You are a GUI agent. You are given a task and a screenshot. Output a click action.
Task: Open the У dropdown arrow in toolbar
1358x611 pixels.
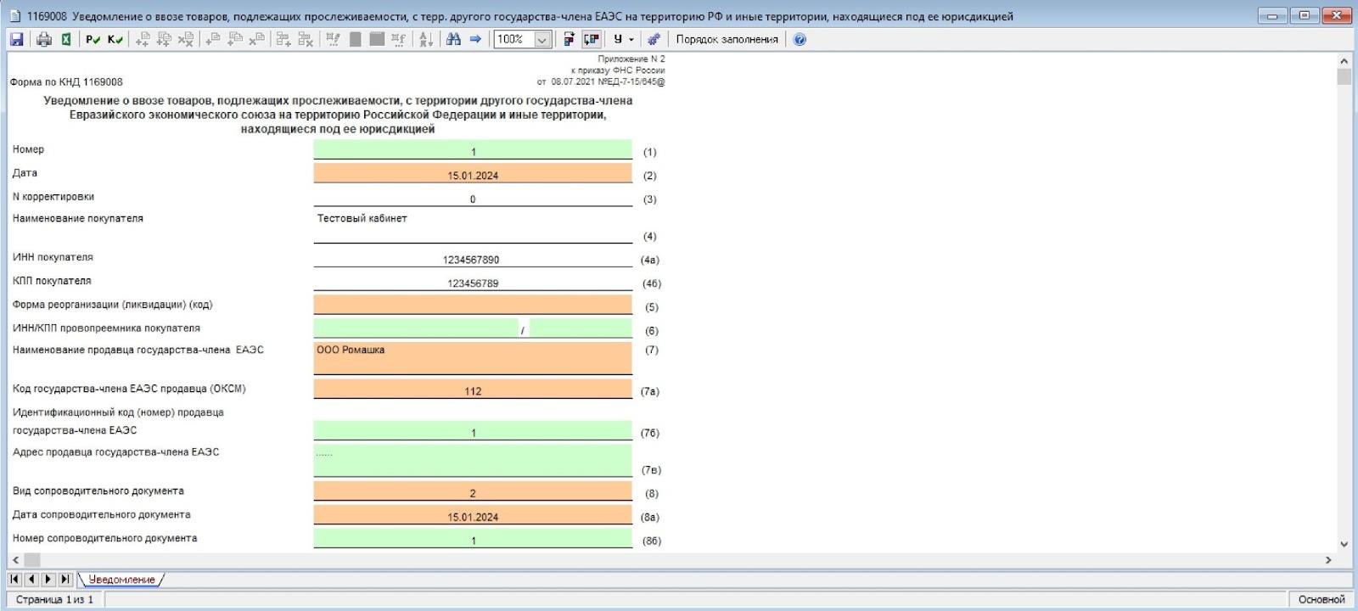tap(631, 39)
